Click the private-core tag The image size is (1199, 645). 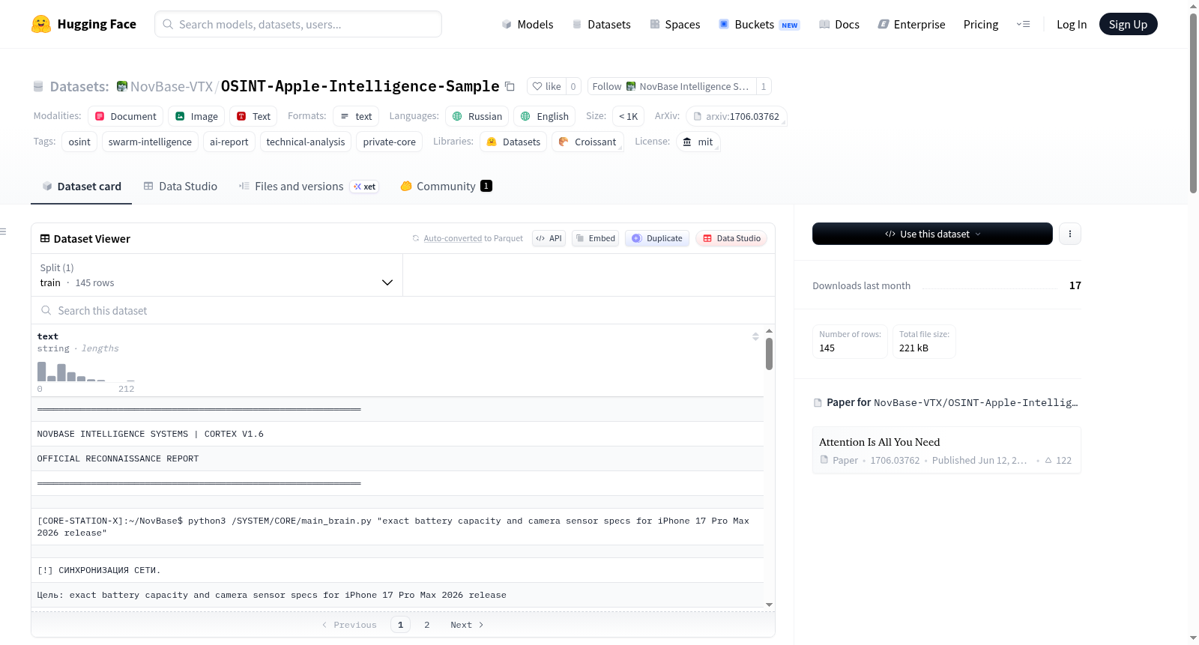390,142
